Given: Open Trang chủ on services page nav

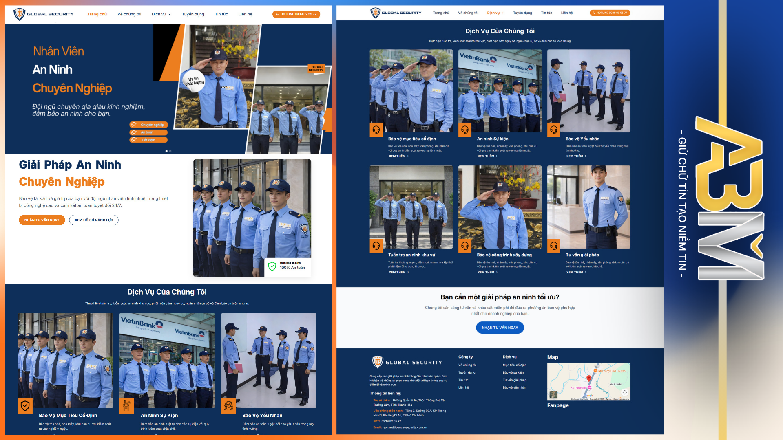Looking at the screenshot, I should (441, 13).
